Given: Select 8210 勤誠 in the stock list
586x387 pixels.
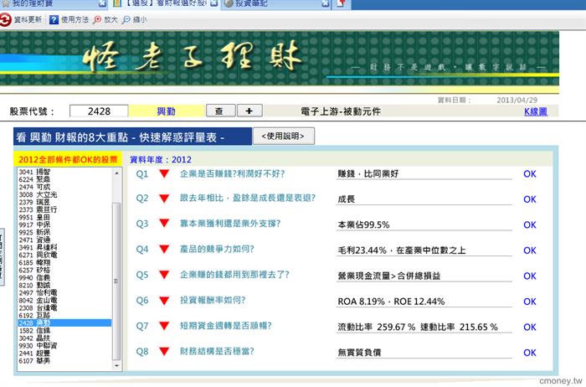Looking at the screenshot, I should [x=65, y=285].
